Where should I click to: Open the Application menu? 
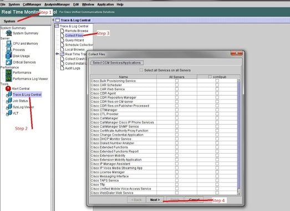click(105, 4)
